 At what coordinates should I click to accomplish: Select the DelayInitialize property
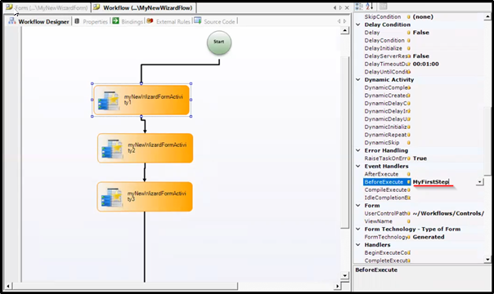tap(383, 48)
